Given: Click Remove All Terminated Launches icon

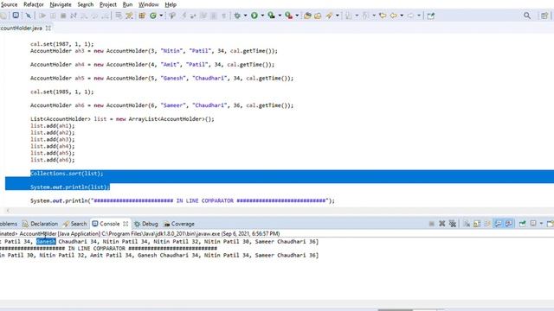Looking at the screenshot, I should [453, 224].
